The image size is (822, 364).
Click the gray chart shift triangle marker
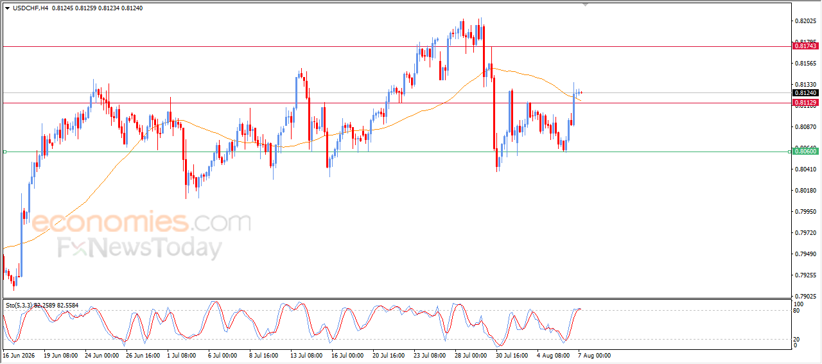click(x=585, y=4)
